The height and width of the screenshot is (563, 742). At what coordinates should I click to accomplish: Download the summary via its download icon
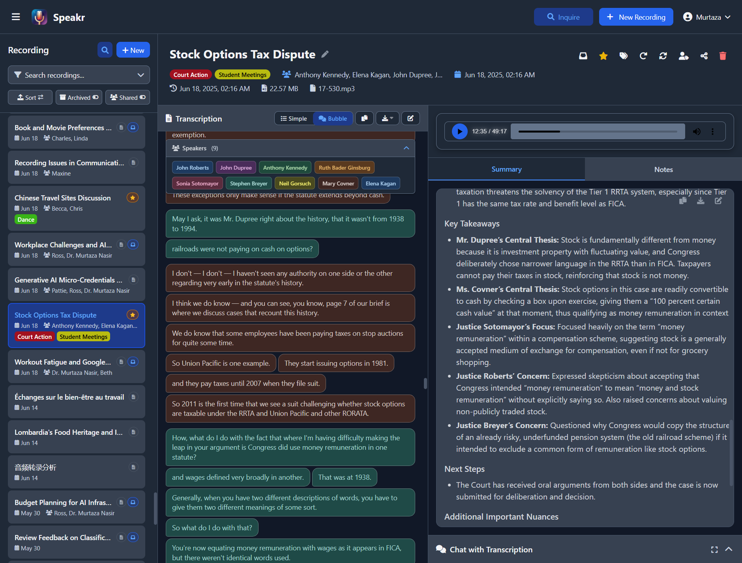[x=701, y=200]
